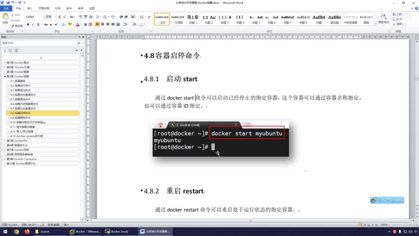Expand 第5章 Dockerfile in navigation tree
This screenshot has height=236, width=419.
(5, 141)
